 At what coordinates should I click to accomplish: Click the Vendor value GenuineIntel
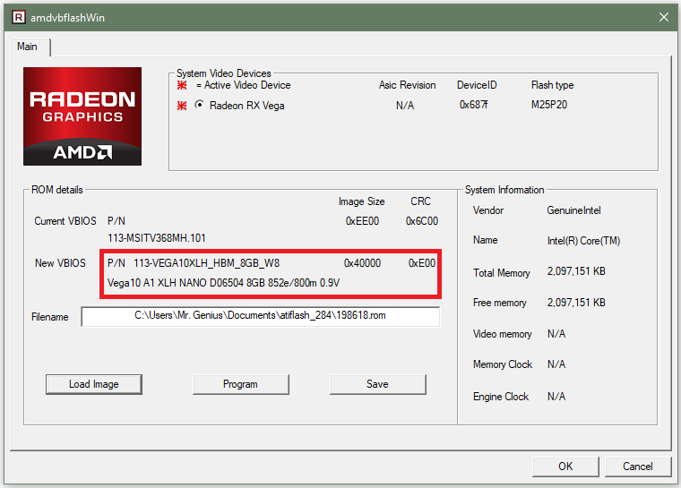pyautogui.click(x=573, y=210)
